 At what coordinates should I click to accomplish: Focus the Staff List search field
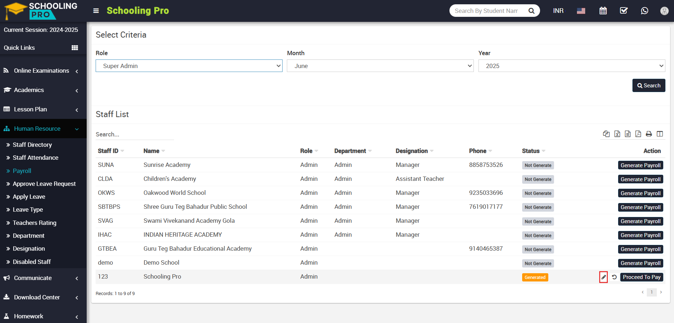coord(135,134)
